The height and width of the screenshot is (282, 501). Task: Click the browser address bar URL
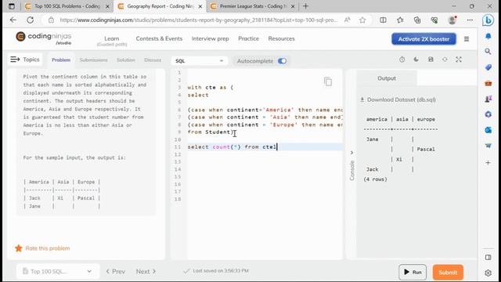coord(198,20)
